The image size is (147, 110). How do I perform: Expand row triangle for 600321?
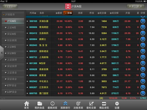coord(27,51)
